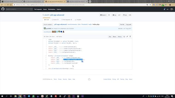Open the Calculator from the taskbar
Viewport: 175px width, 98px height.
[x=78, y=96]
